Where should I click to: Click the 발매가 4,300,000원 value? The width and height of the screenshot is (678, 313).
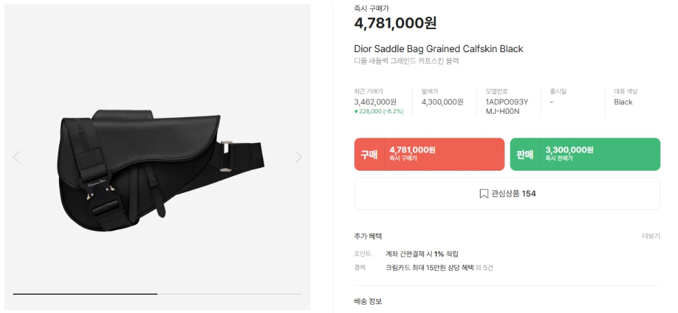pos(442,102)
